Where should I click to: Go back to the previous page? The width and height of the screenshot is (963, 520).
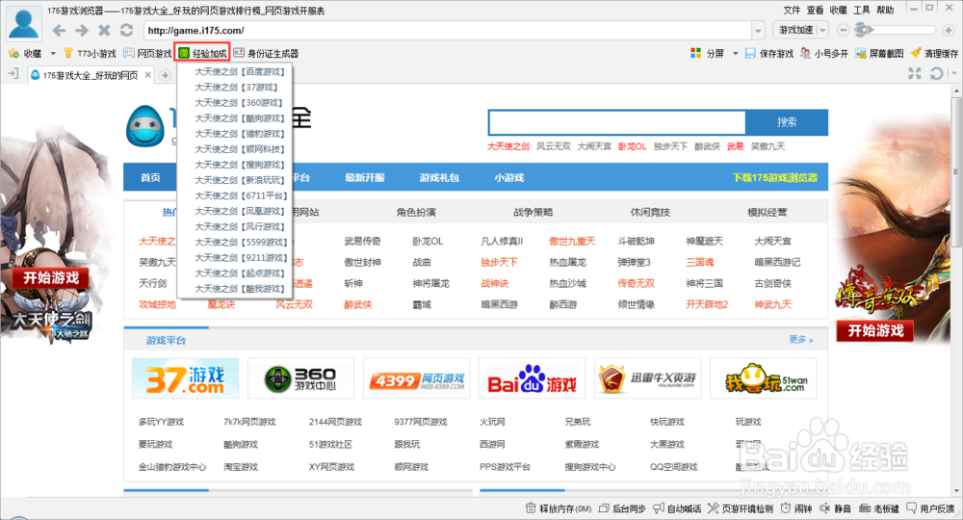59,30
